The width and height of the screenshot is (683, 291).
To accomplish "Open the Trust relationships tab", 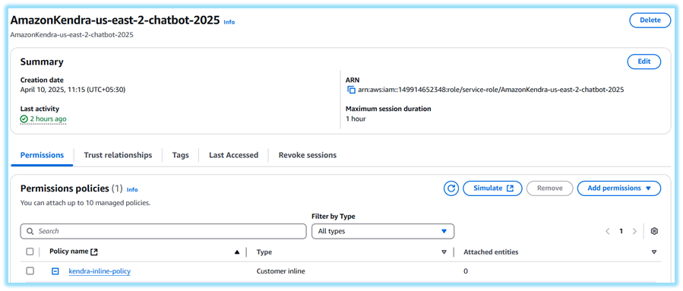I will click(x=118, y=155).
